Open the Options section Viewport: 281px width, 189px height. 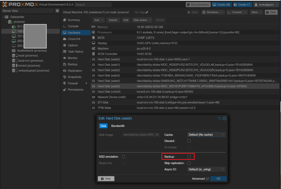pyautogui.click(x=76, y=46)
